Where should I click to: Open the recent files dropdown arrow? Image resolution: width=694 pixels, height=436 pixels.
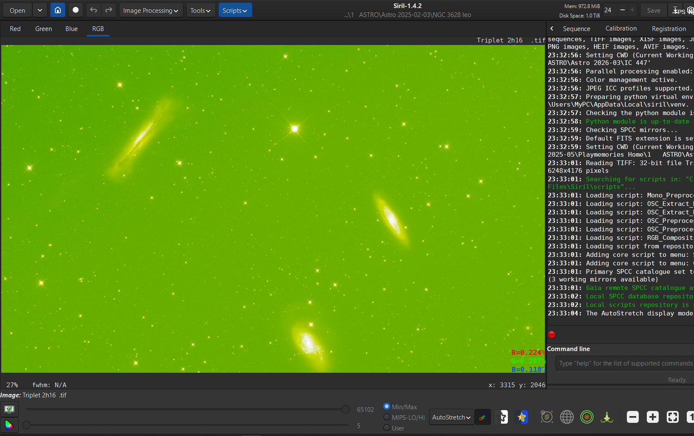[40, 10]
